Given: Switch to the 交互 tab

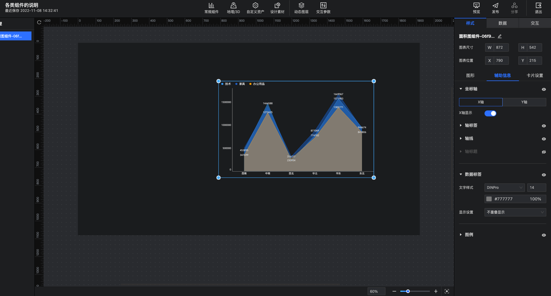Looking at the screenshot, I should pos(535,23).
